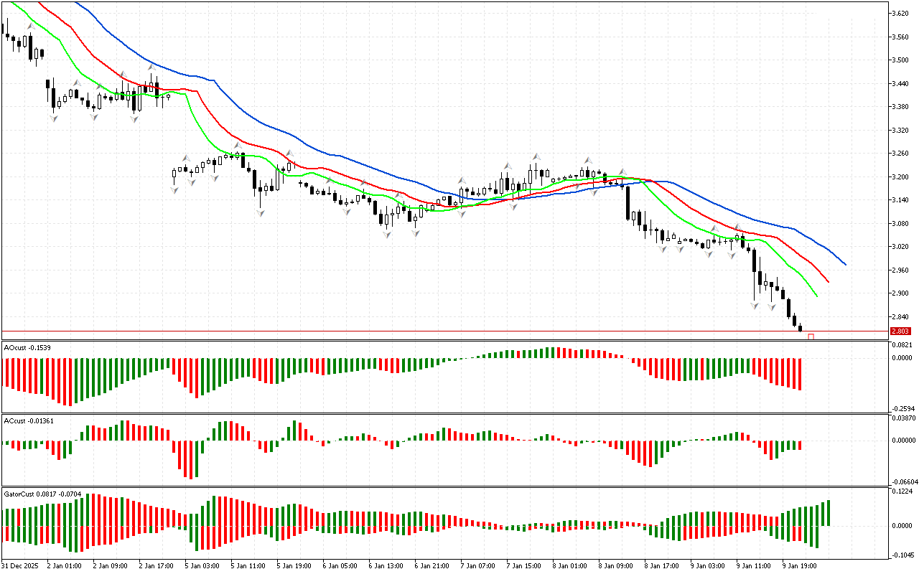Click the down fractal arrow below the 6 Jan 13:00 low
The width and height of the screenshot is (919, 574).
(387, 234)
